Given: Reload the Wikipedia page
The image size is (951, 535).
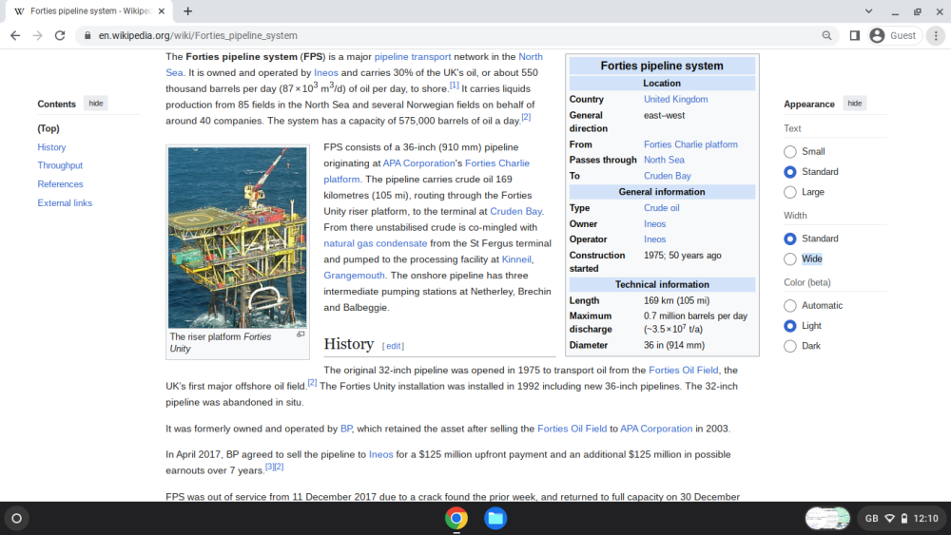Looking at the screenshot, I should 59,36.
